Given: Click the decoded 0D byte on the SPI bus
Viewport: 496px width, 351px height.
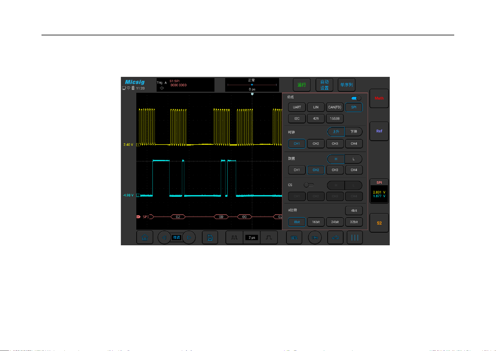Looking at the screenshot, I should (x=221, y=217).
